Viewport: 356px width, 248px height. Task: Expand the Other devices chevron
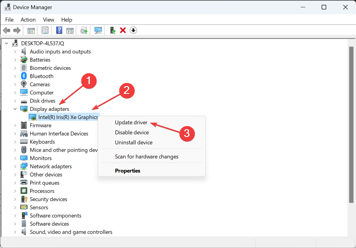[x=15, y=174]
